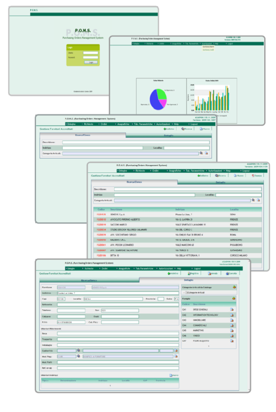This screenshot has width=276, height=412.
Task: Click Logout in the dashboard window menu bar
Action: pos(230,44)
